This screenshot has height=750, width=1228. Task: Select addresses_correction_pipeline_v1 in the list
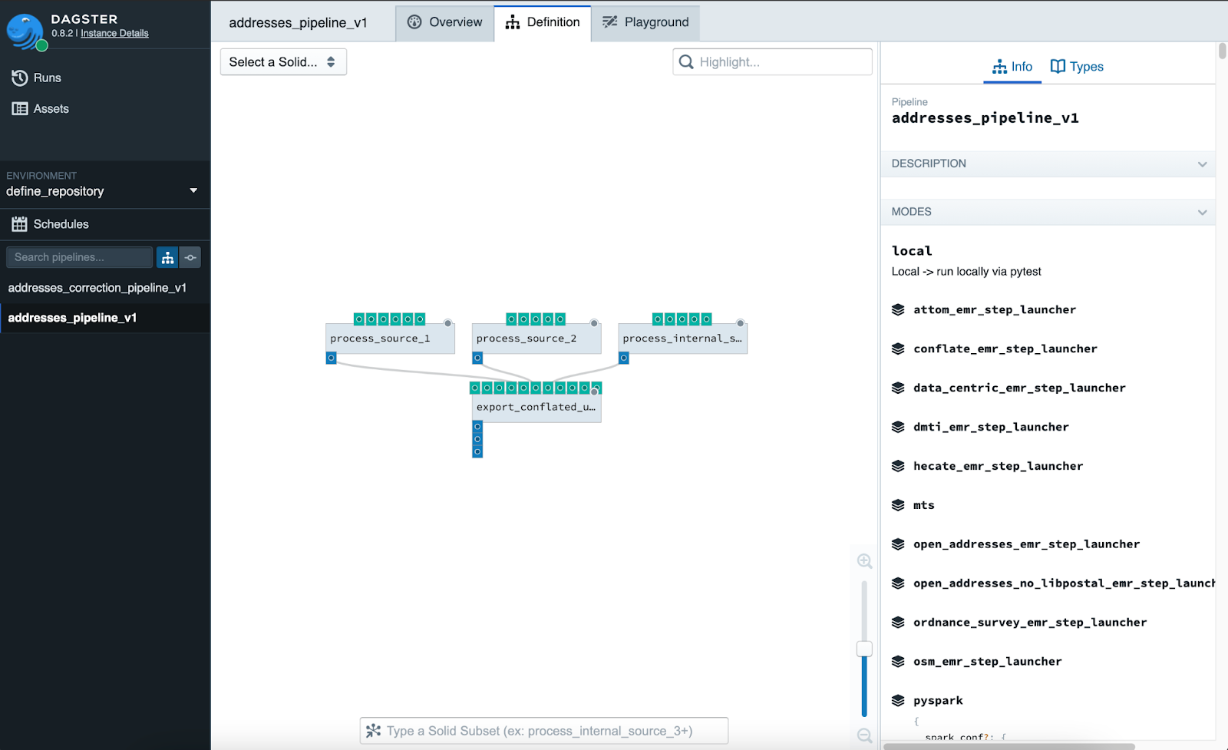point(97,288)
